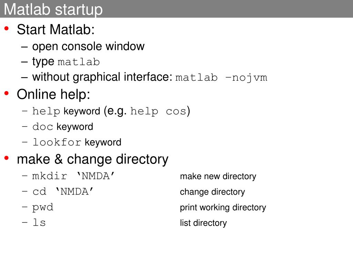Click the 'pwd' command text
The height and width of the screenshot is (265, 353).
[43, 207]
